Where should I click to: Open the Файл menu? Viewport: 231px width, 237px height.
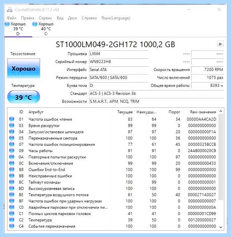(12, 18)
